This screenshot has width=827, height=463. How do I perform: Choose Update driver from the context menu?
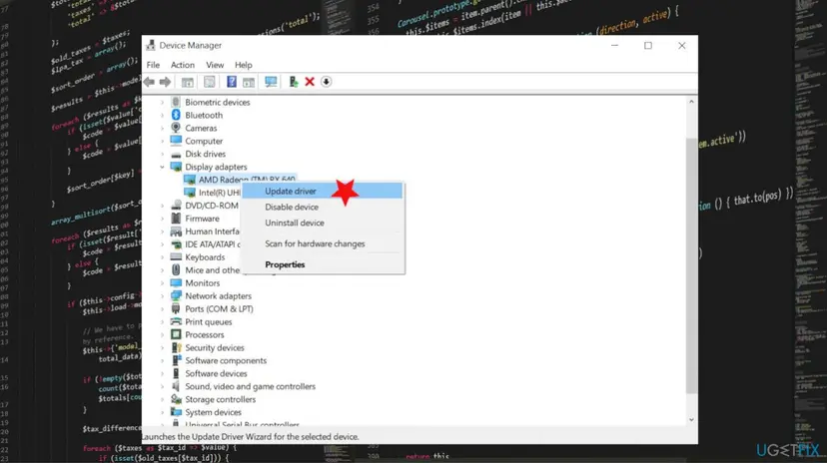tap(323, 191)
